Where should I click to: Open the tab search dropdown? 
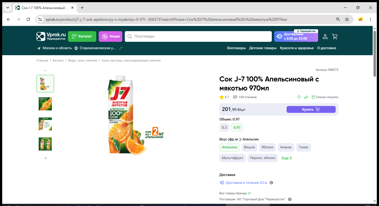[8, 8]
